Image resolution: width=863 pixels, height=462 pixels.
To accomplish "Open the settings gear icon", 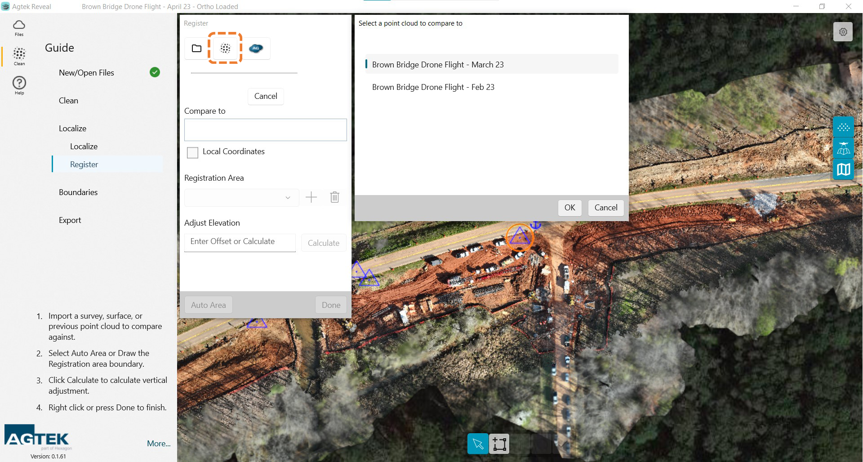I will tap(843, 32).
